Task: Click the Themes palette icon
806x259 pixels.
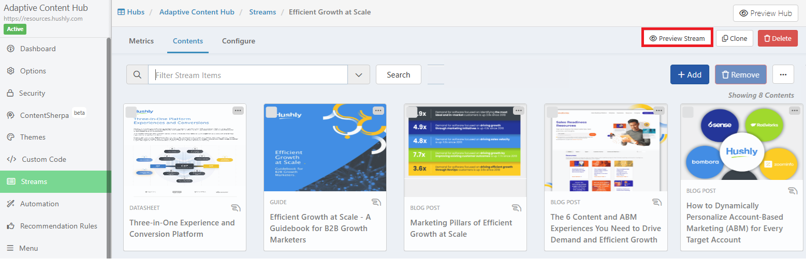Action: (x=10, y=137)
